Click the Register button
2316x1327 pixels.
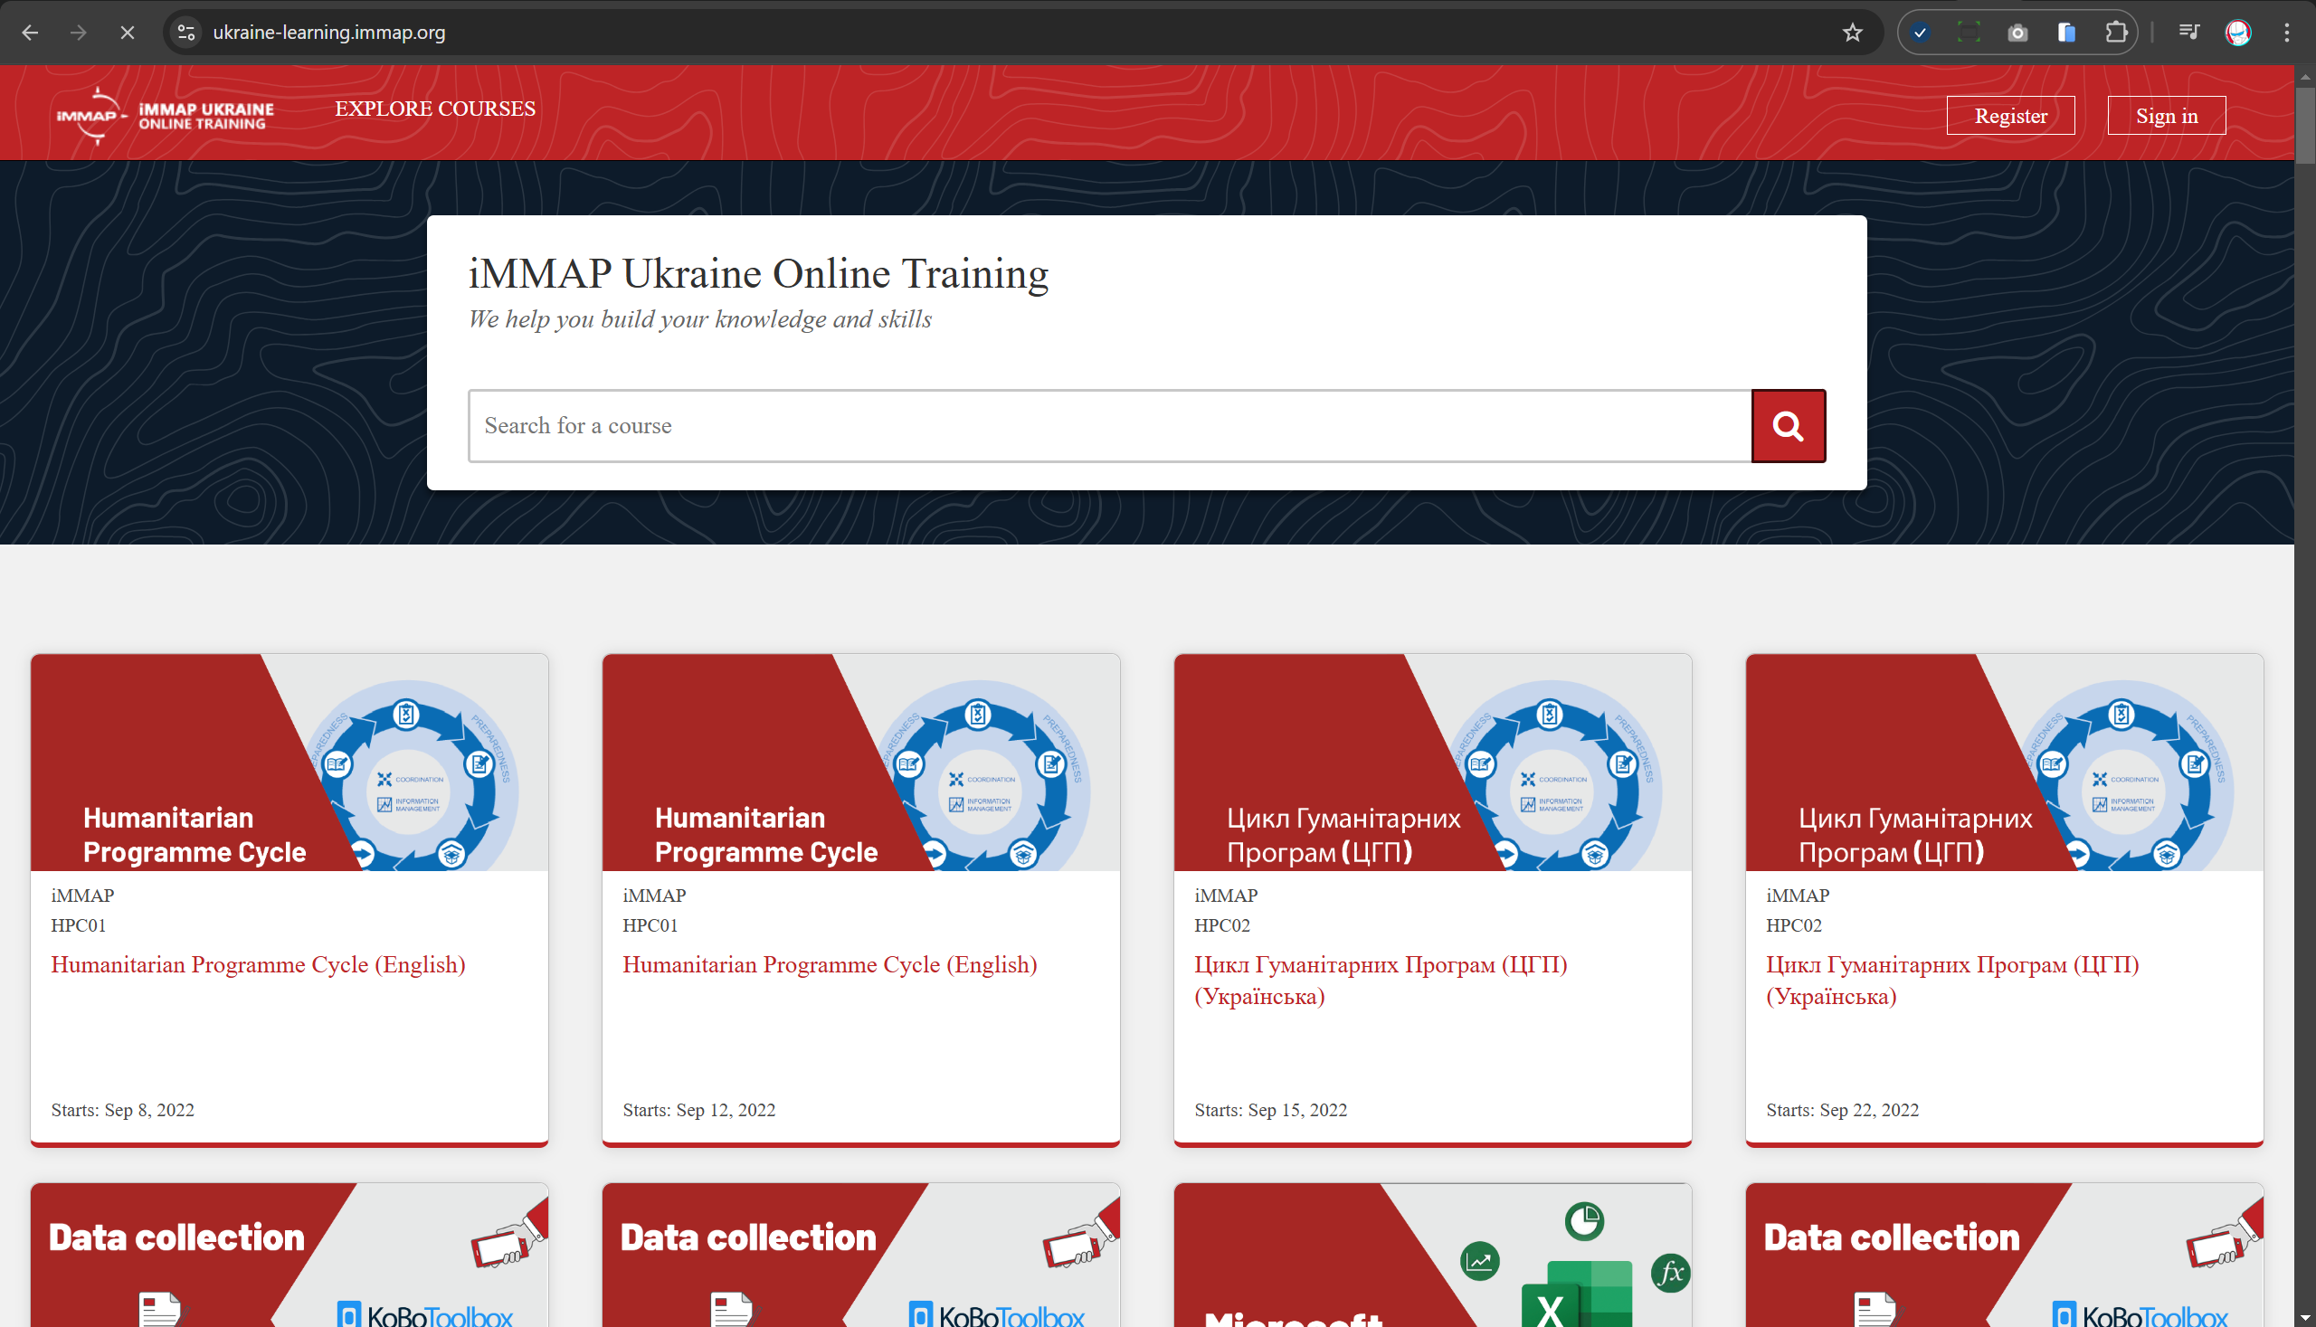pos(2010,115)
